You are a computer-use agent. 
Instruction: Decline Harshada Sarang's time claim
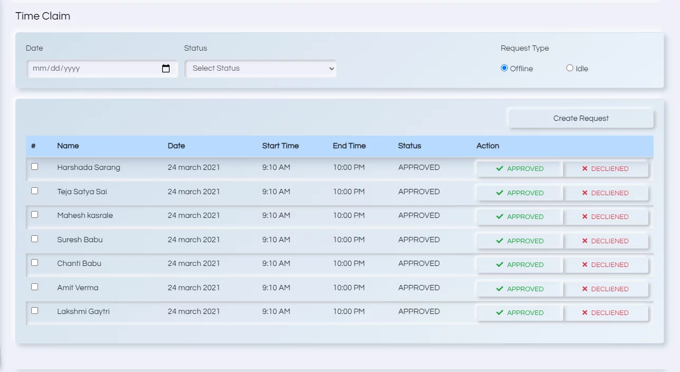[606, 169]
